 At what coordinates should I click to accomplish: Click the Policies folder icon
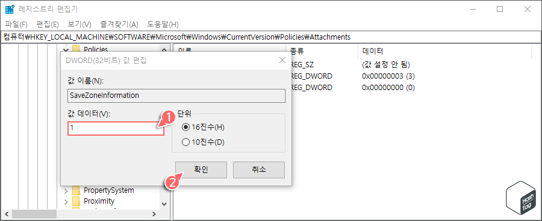[x=76, y=49]
